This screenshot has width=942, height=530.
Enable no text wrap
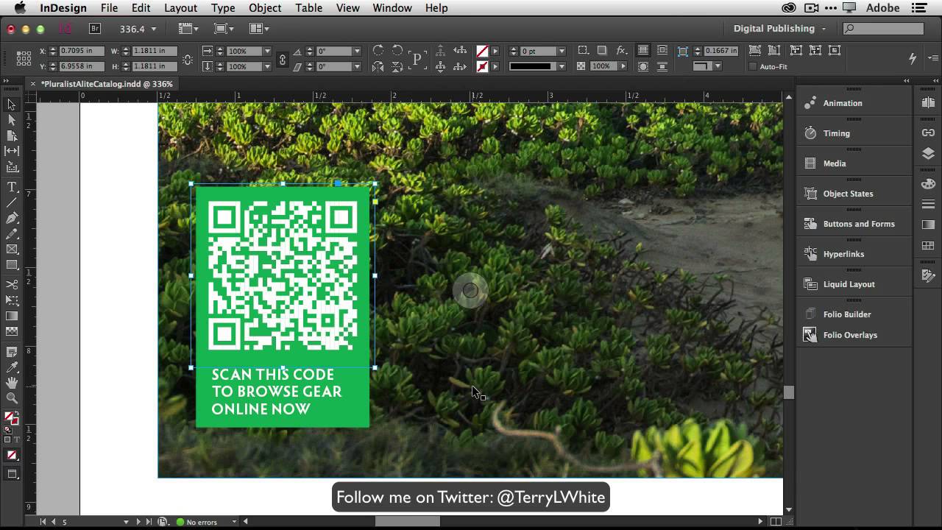643,51
